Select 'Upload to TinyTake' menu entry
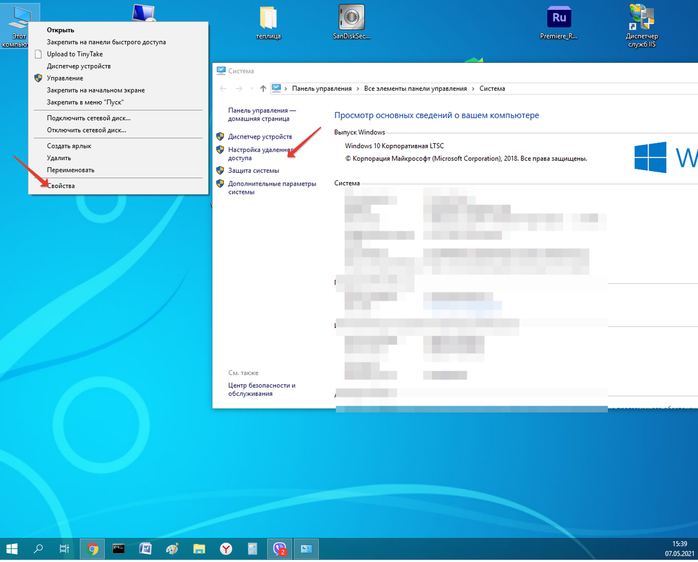The width and height of the screenshot is (698, 562). pos(118,54)
